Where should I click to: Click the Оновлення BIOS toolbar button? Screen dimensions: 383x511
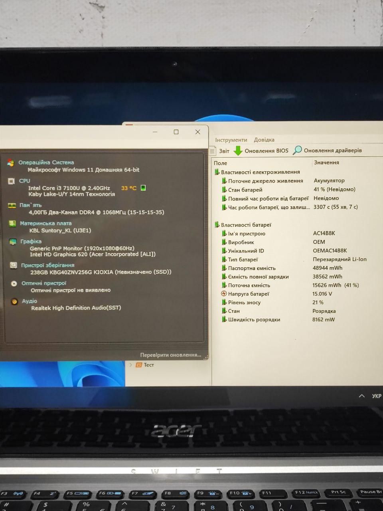(x=261, y=151)
